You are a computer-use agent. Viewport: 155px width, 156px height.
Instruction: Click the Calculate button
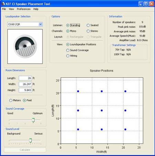25,150
